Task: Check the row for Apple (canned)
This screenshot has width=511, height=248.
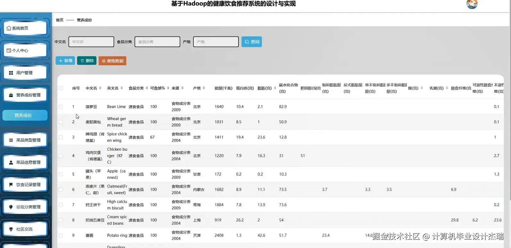Action: point(61,174)
